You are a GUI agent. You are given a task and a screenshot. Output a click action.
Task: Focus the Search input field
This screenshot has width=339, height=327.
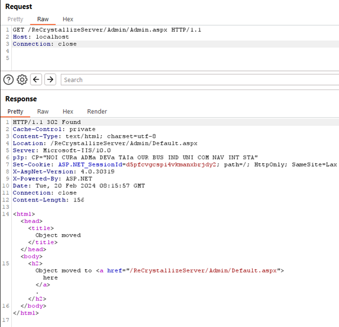coord(197,80)
